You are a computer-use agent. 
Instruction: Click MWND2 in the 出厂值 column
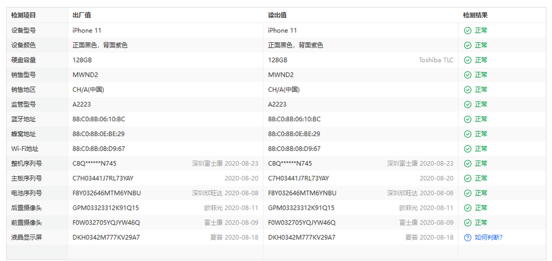pyautogui.click(x=85, y=75)
